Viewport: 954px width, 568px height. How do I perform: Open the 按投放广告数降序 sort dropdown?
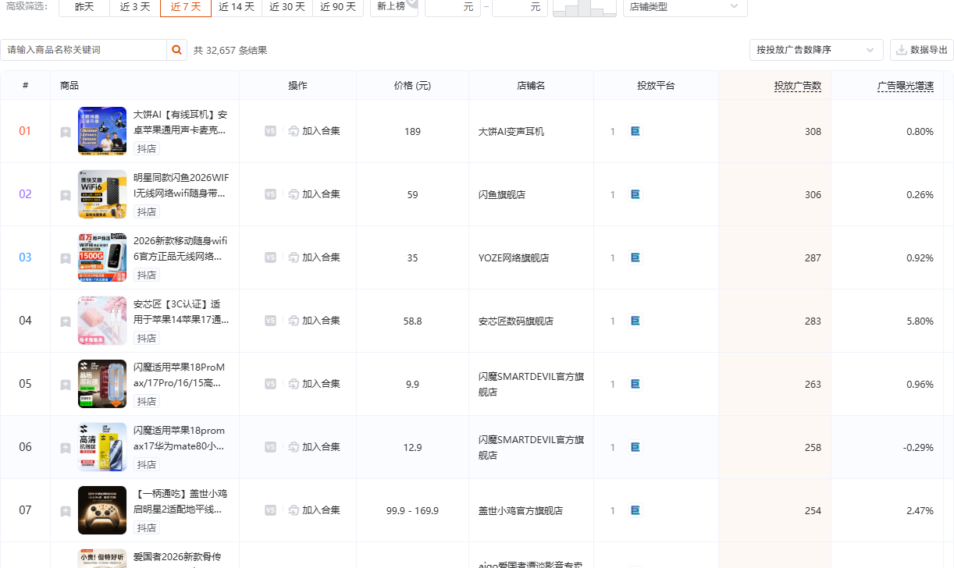[816, 50]
